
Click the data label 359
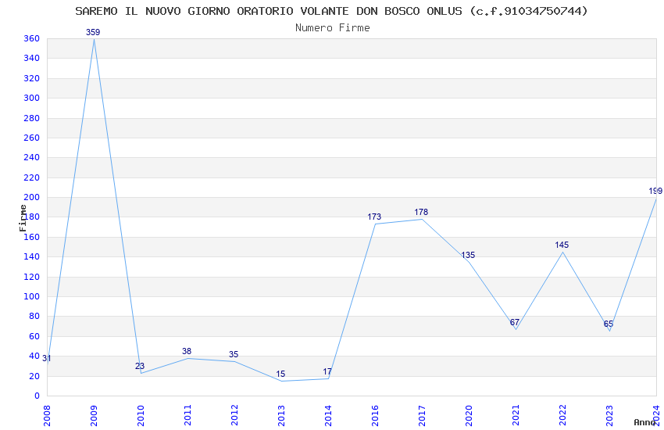(93, 32)
